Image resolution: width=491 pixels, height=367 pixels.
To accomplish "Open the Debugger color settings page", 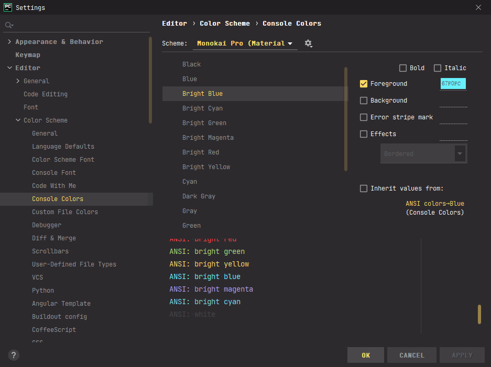I will click(x=47, y=225).
